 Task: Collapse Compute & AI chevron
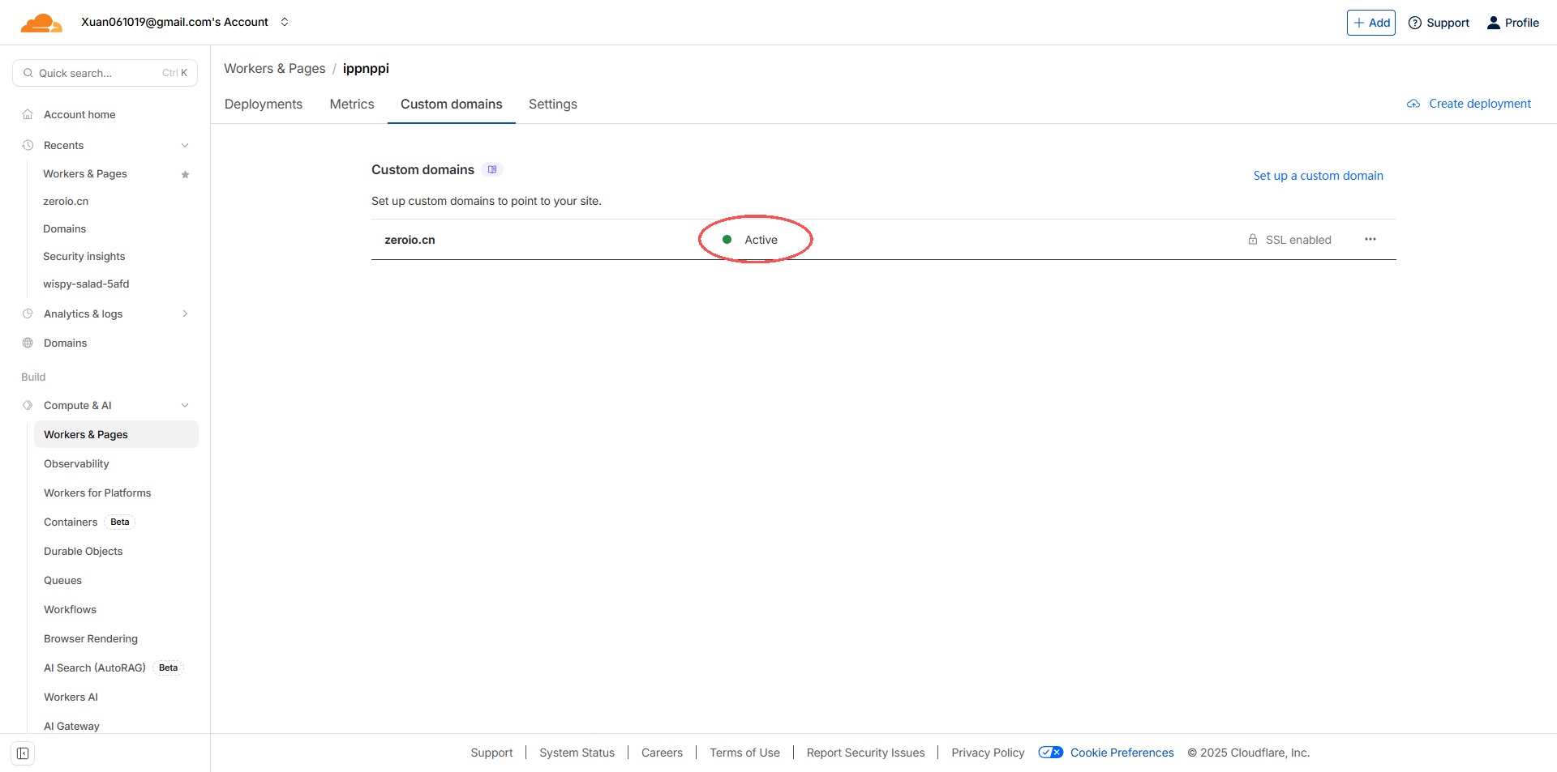(x=185, y=405)
